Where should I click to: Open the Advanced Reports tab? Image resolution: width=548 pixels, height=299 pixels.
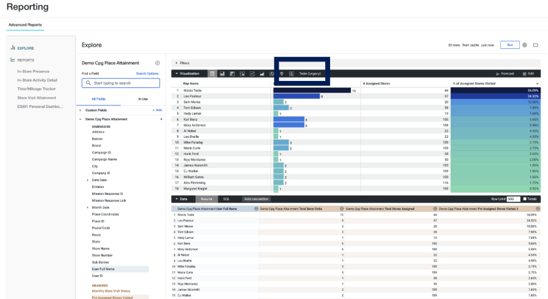25,25
